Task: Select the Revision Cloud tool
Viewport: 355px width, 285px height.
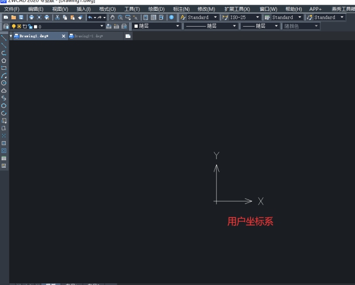Action: click(x=4, y=90)
